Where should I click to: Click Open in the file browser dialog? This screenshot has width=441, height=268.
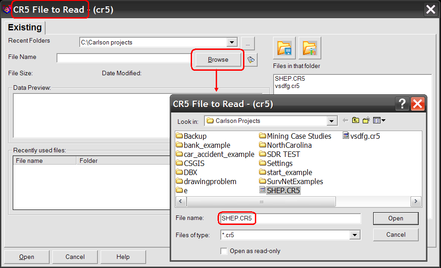coord(396,219)
